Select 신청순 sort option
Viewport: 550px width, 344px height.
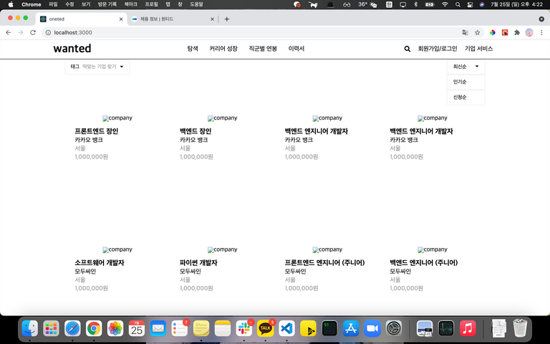[x=465, y=97]
